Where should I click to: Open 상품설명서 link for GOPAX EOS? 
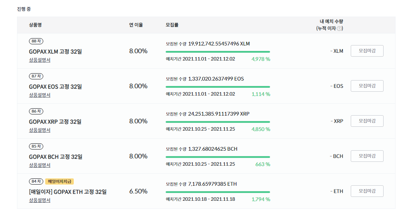(39, 95)
